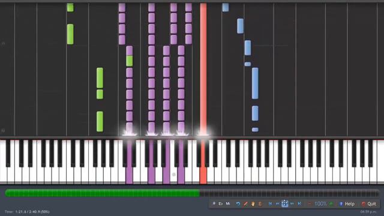Click the unplayed dark part of progress bar
The width and height of the screenshot is (384, 216).
pyautogui.click(x=289, y=193)
